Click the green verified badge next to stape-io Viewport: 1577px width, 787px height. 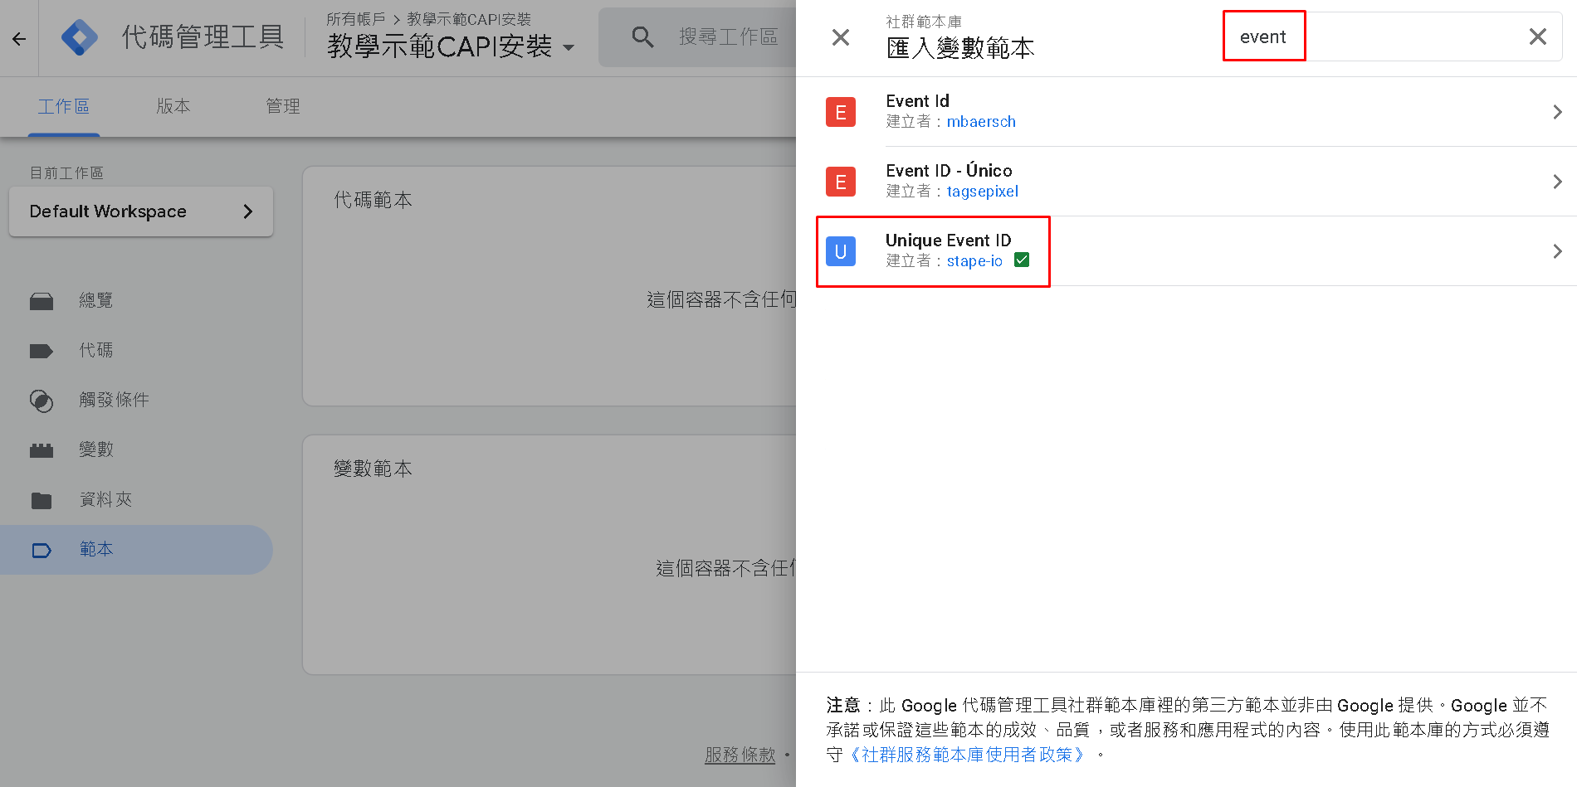(1022, 260)
